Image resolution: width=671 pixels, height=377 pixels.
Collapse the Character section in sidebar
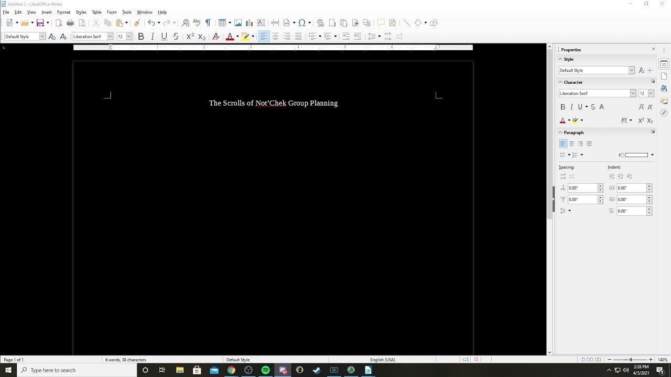pos(560,82)
